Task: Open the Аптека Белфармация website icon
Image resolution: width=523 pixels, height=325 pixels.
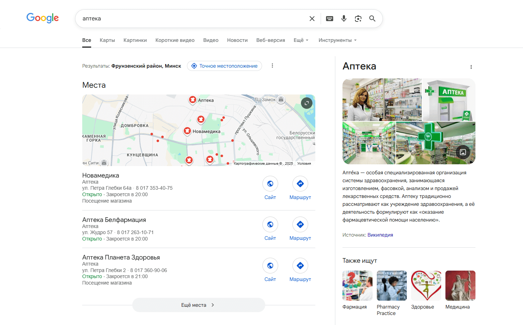Action: [270, 224]
